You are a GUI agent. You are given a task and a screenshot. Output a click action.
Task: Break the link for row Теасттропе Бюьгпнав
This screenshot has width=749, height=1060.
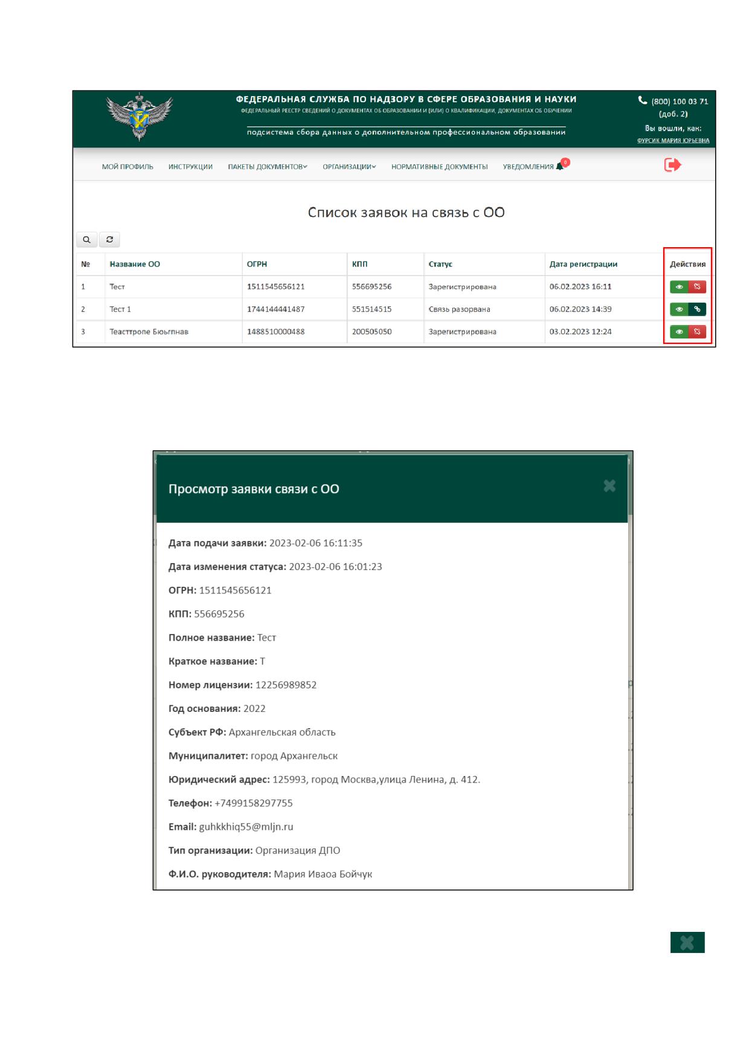point(697,332)
